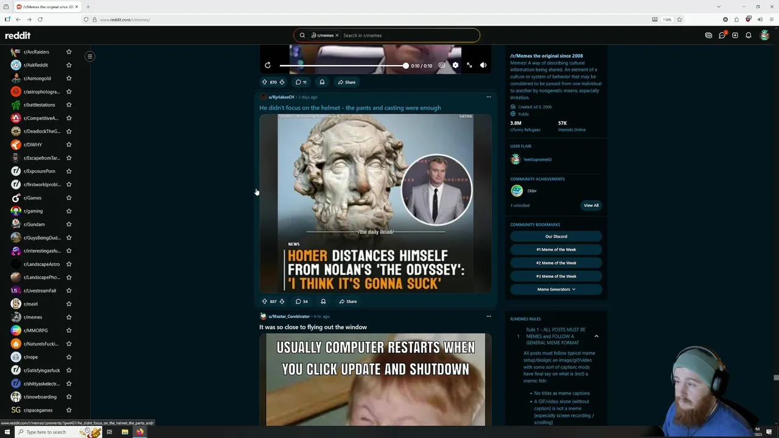Go to r/LivestreamFail community
Image resolution: width=779 pixels, height=438 pixels.
tap(40, 291)
